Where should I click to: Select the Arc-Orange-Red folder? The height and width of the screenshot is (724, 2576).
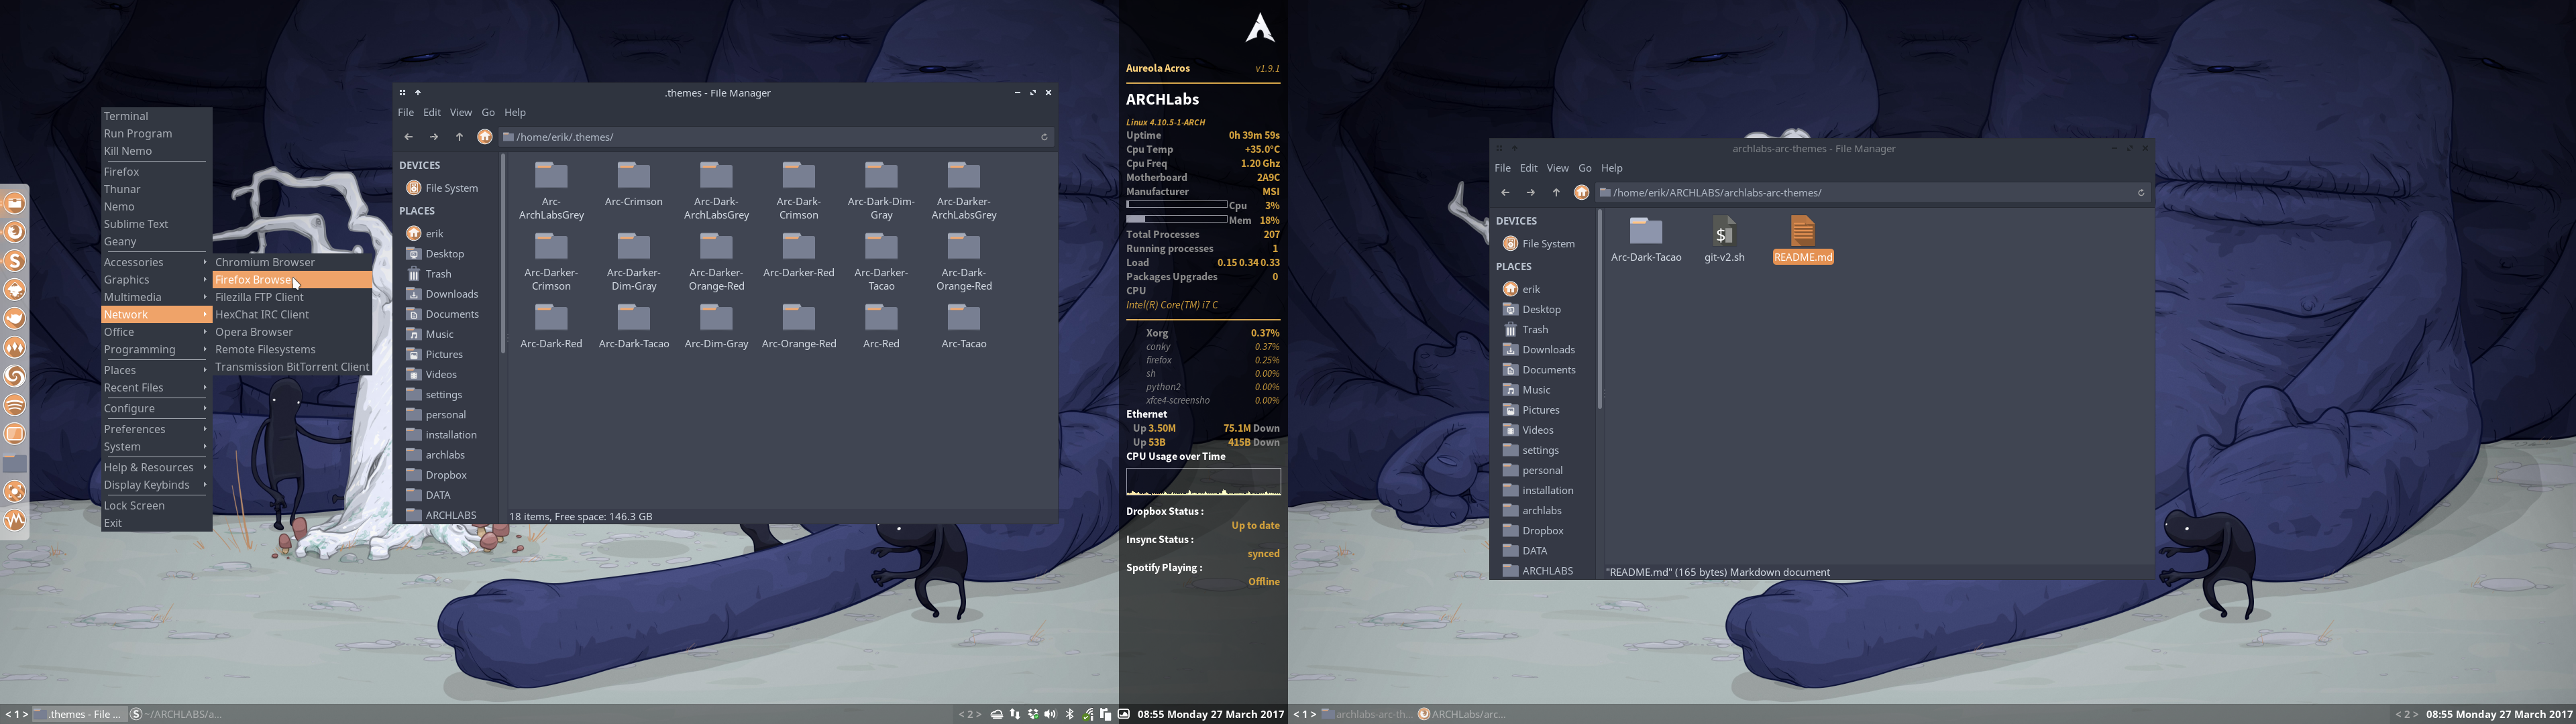799,326
